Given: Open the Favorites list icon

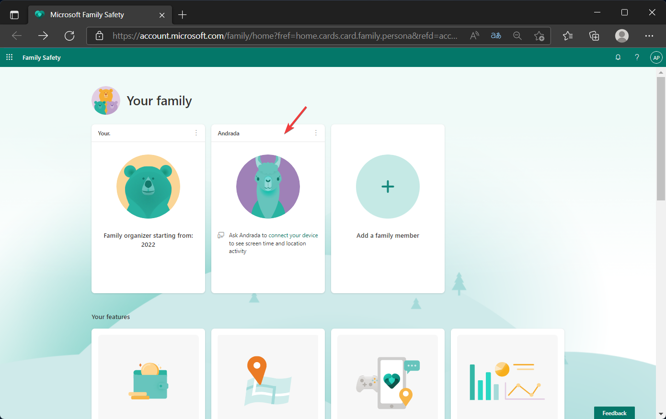Looking at the screenshot, I should [568, 36].
